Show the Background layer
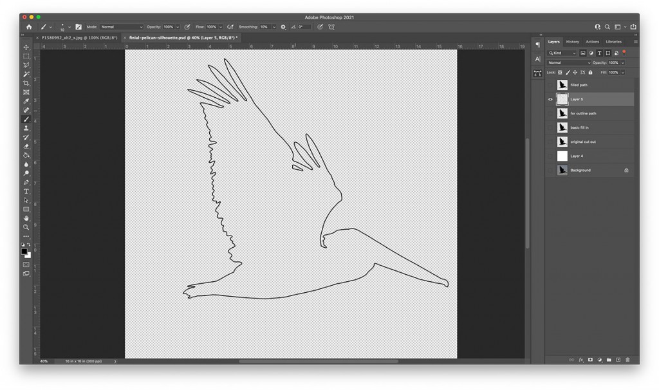This screenshot has width=659, height=390. pos(550,170)
